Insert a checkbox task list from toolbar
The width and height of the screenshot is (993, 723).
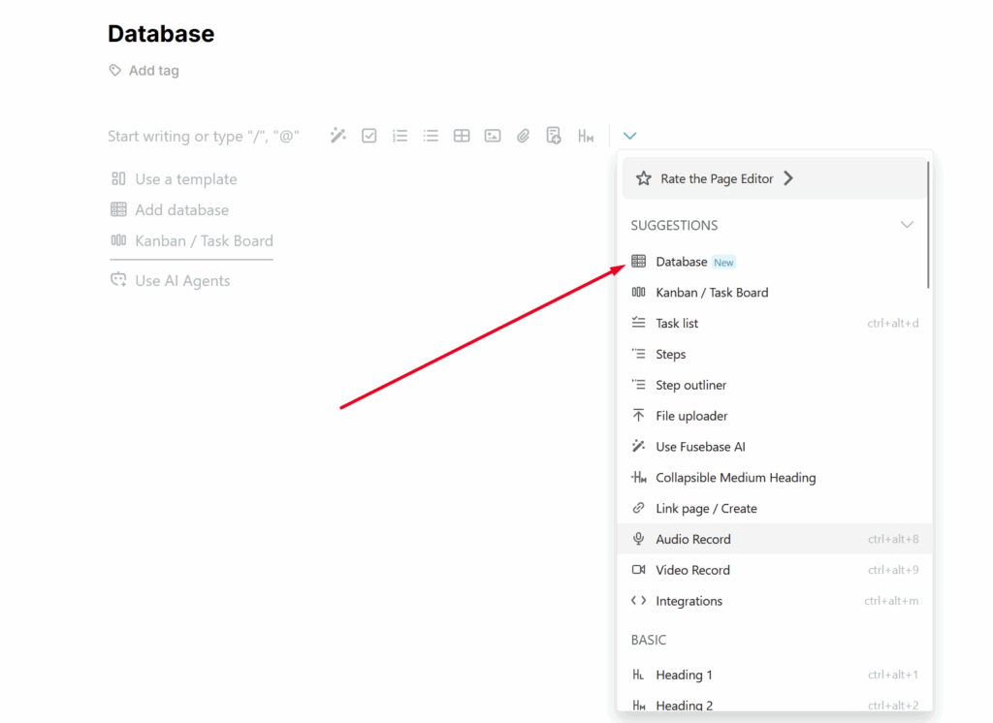[369, 136]
